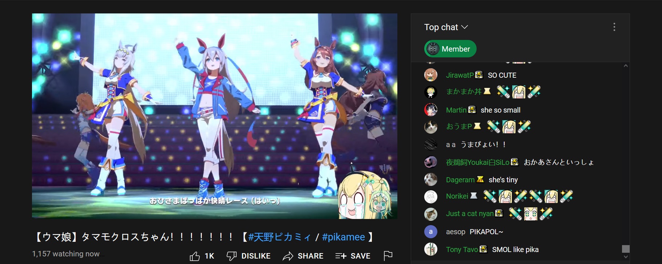Click Just a cat nyan's avatar
The image size is (662, 264).
pos(431,214)
